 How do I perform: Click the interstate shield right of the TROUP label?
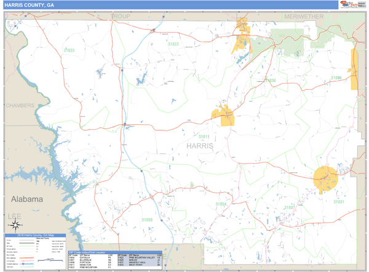164,17
